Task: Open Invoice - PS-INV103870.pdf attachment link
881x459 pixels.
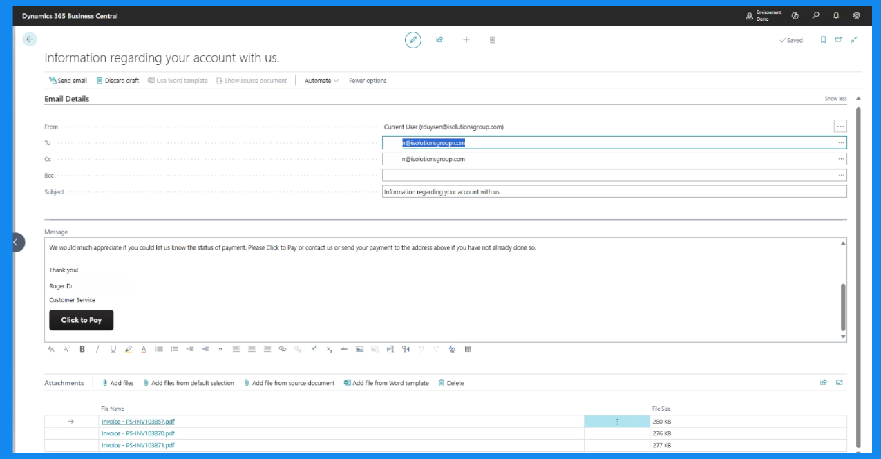Action: tap(138, 433)
